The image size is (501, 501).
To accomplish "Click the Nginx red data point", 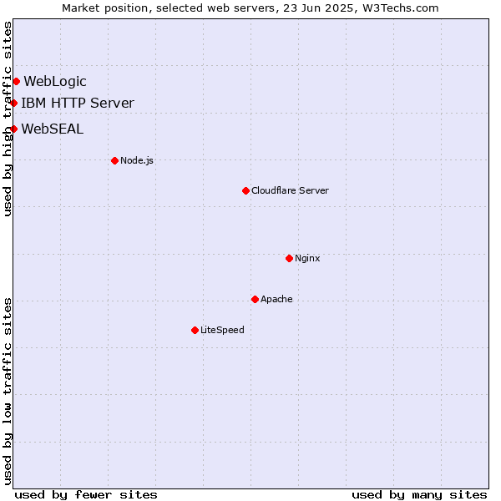I will pyautogui.click(x=289, y=258).
